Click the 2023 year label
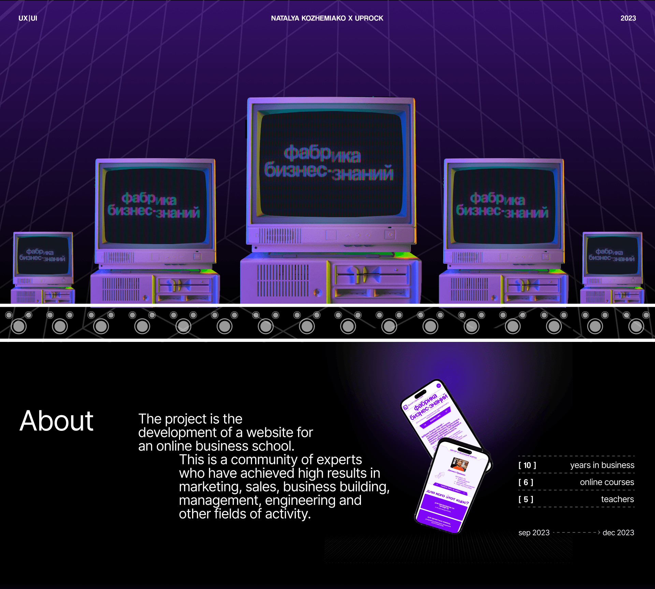The height and width of the screenshot is (589, 655). 628,18
